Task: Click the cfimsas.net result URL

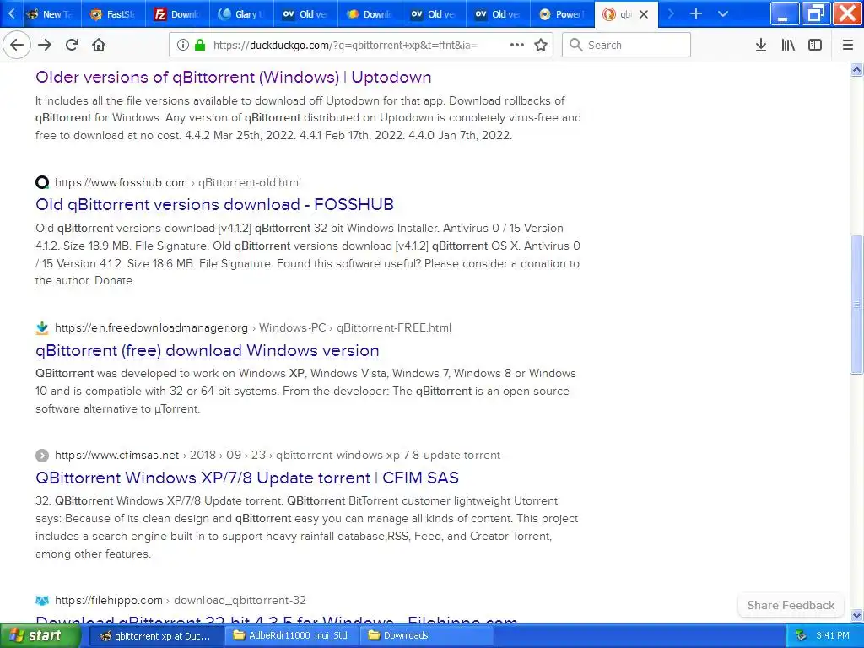Action: [277, 455]
